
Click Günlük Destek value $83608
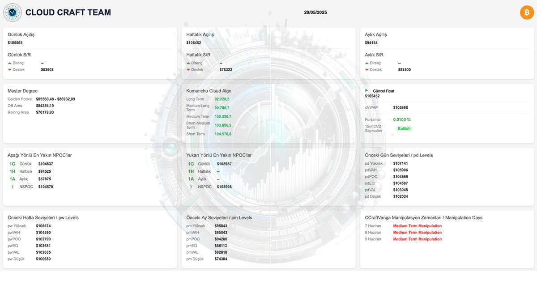point(47,70)
